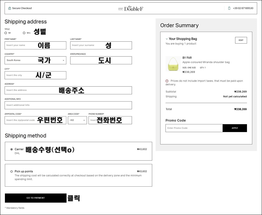This screenshot has width=262, height=215.
Task: Click the Apple-coloured Miranda shoulder bag title
Action: coord(206,62)
